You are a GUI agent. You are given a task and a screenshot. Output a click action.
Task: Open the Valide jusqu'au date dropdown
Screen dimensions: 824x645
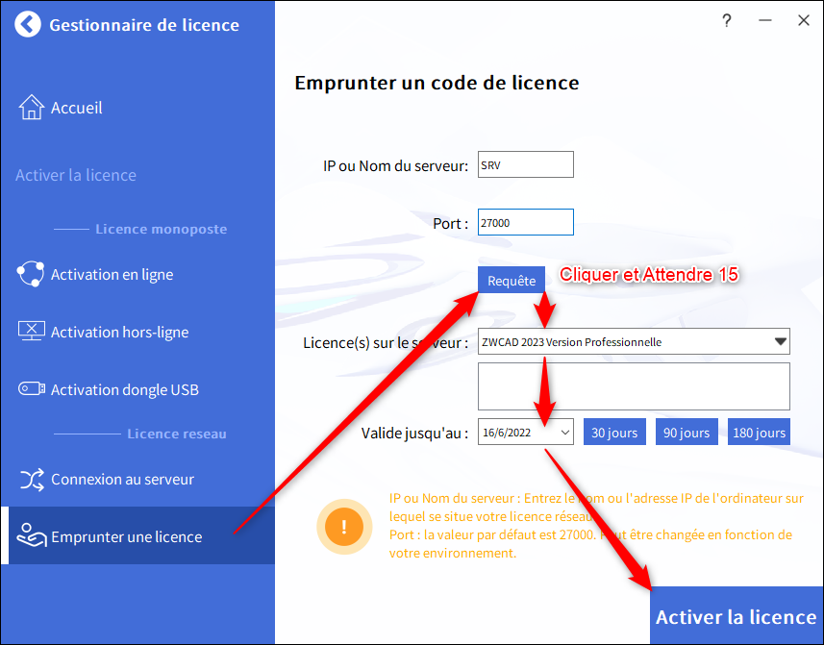564,433
